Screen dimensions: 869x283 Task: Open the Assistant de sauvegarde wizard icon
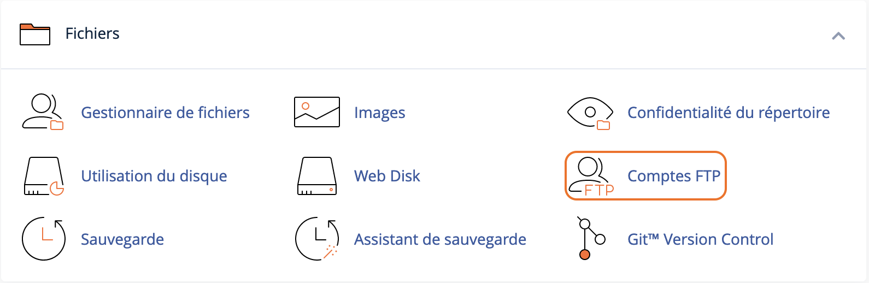(317, 239)
